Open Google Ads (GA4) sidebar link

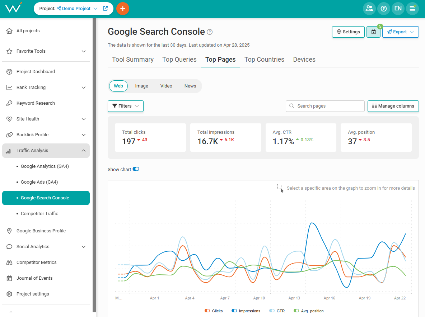point(39,182)
